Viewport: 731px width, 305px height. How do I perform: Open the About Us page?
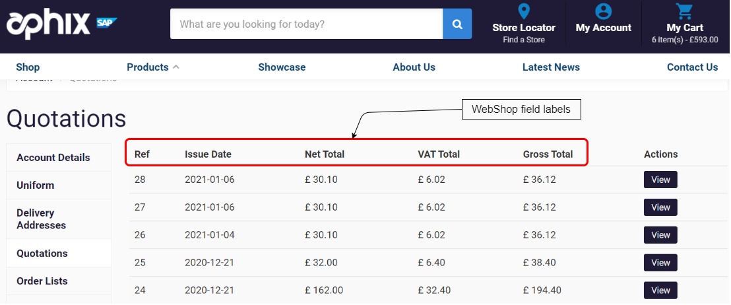coord(414,67)
